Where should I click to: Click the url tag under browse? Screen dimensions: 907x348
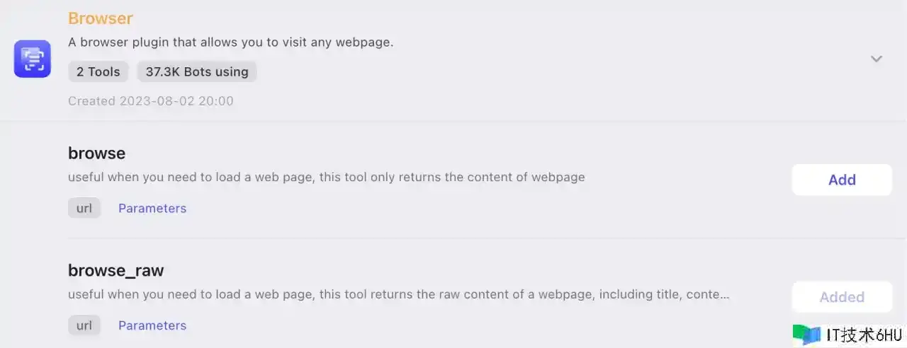(84, 208)
